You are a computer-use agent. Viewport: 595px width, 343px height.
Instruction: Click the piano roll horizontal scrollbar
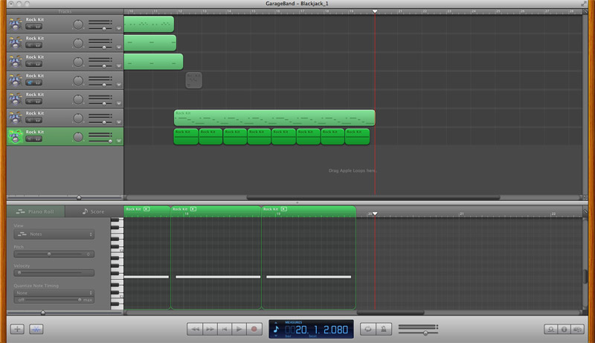coord(390,312)
